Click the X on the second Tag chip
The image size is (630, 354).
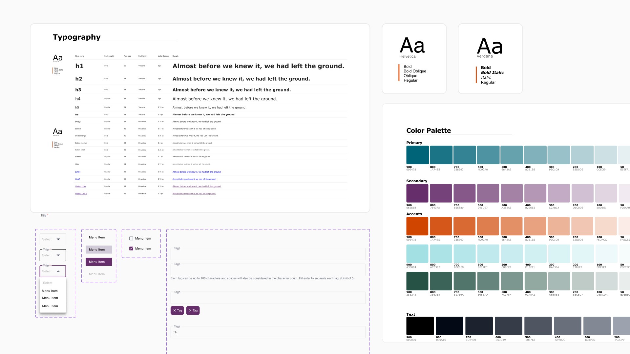190,311
